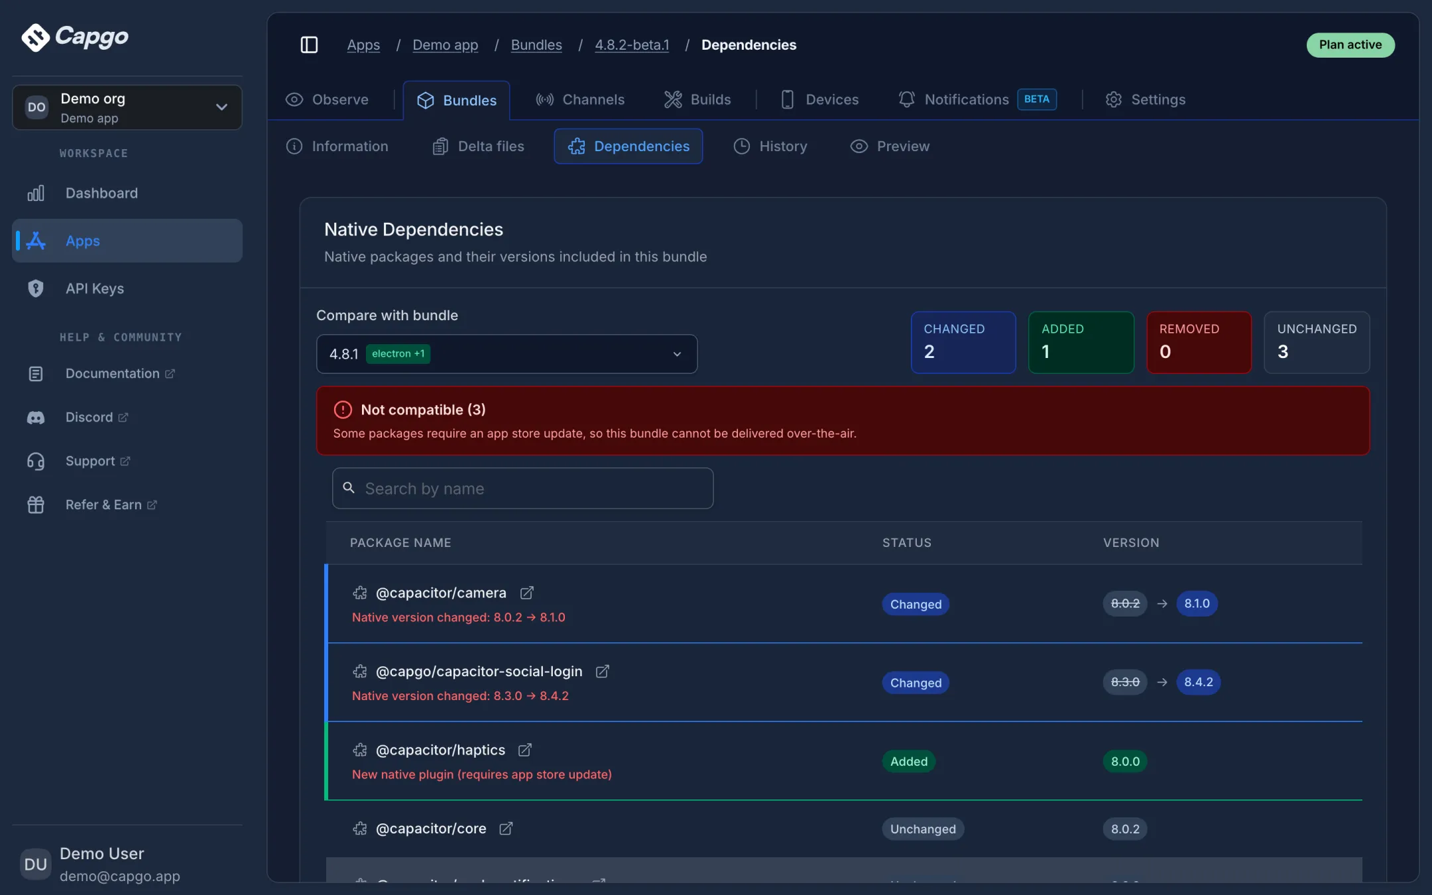Click the search magnifier icon
The image size is (1432, 895).
coord(349,488)
